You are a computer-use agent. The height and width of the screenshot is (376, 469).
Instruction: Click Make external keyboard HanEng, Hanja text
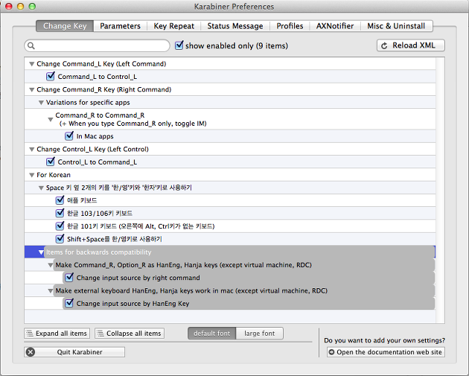tap(191, 291)
